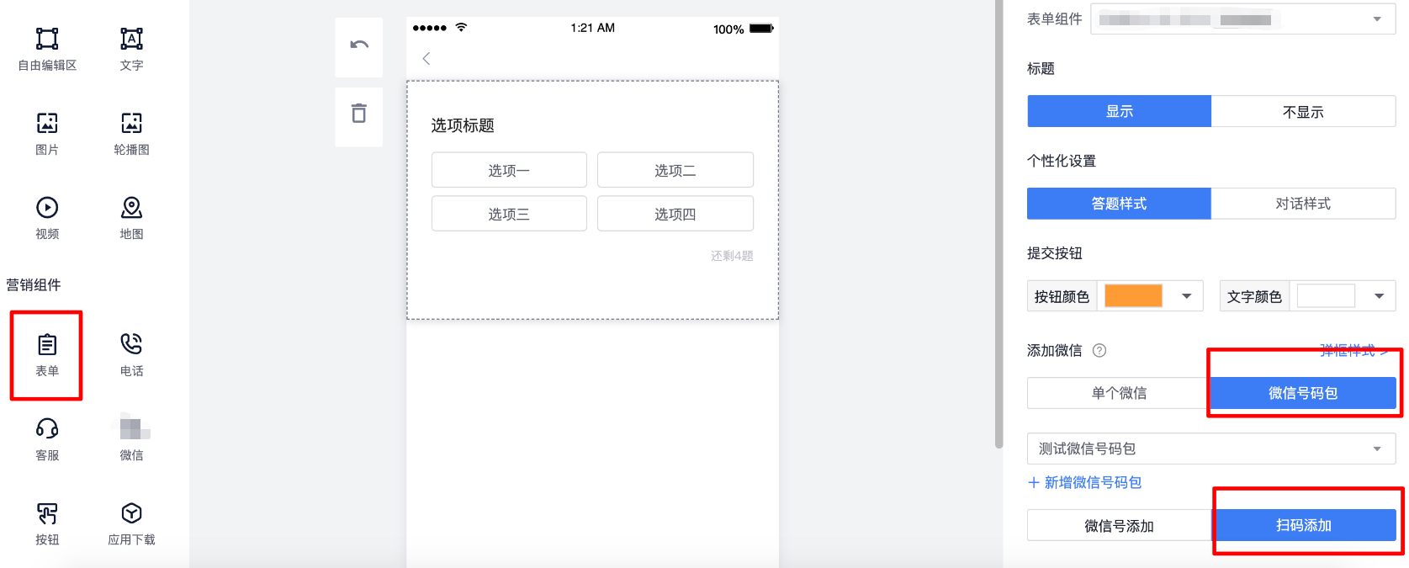
Task: Choose 扫码添加 method
Action: [1303, 525]
